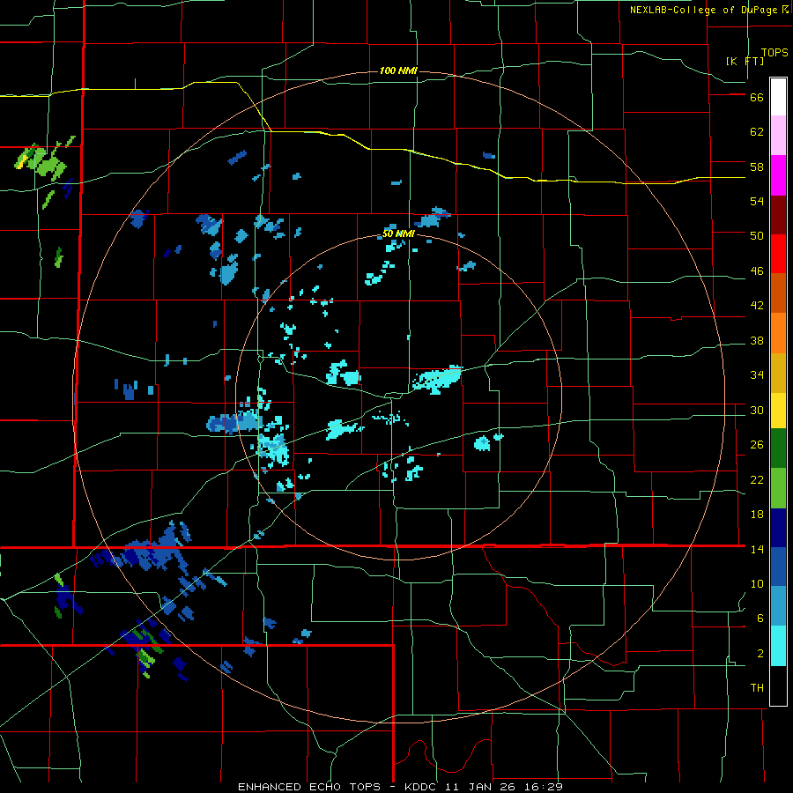The width and height of the screenshot is (793, 793).
Task: Click the TOPS legend title
Action: point(774,53)
